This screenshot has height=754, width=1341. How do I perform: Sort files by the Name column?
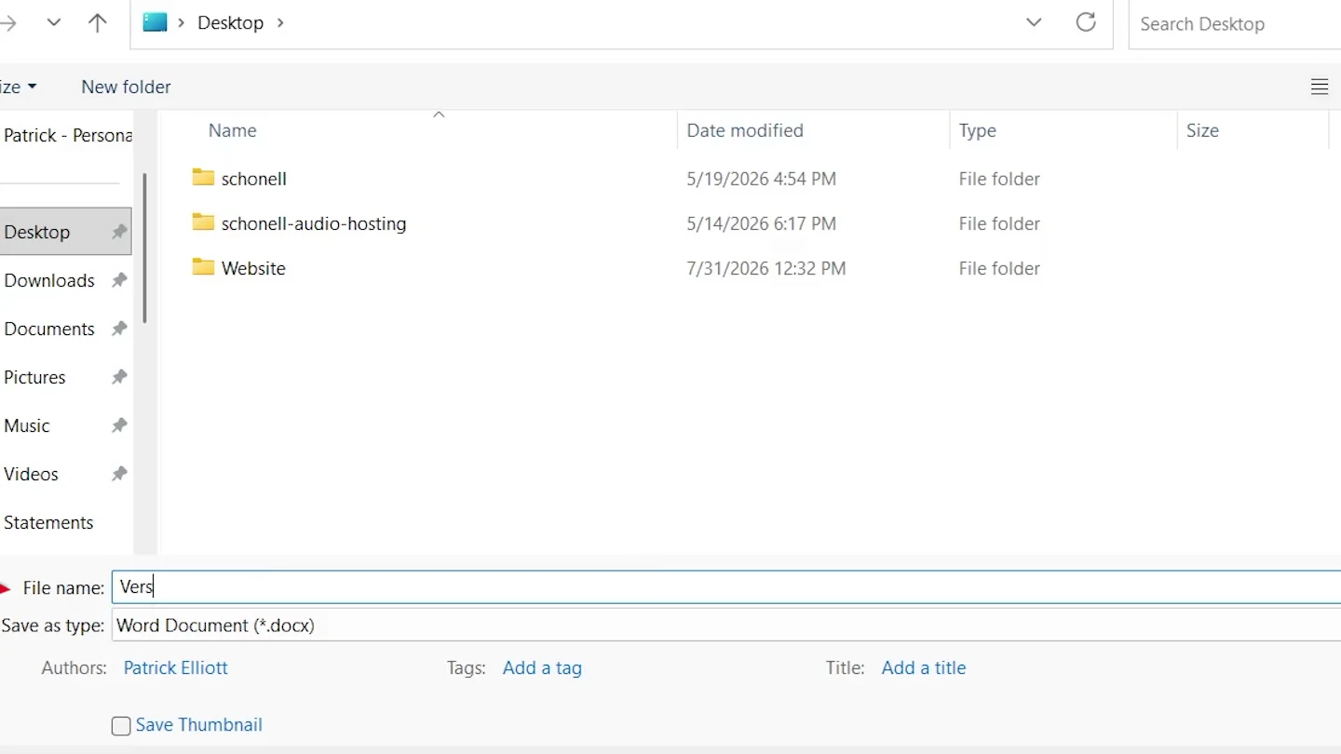[x=232, y=130]
